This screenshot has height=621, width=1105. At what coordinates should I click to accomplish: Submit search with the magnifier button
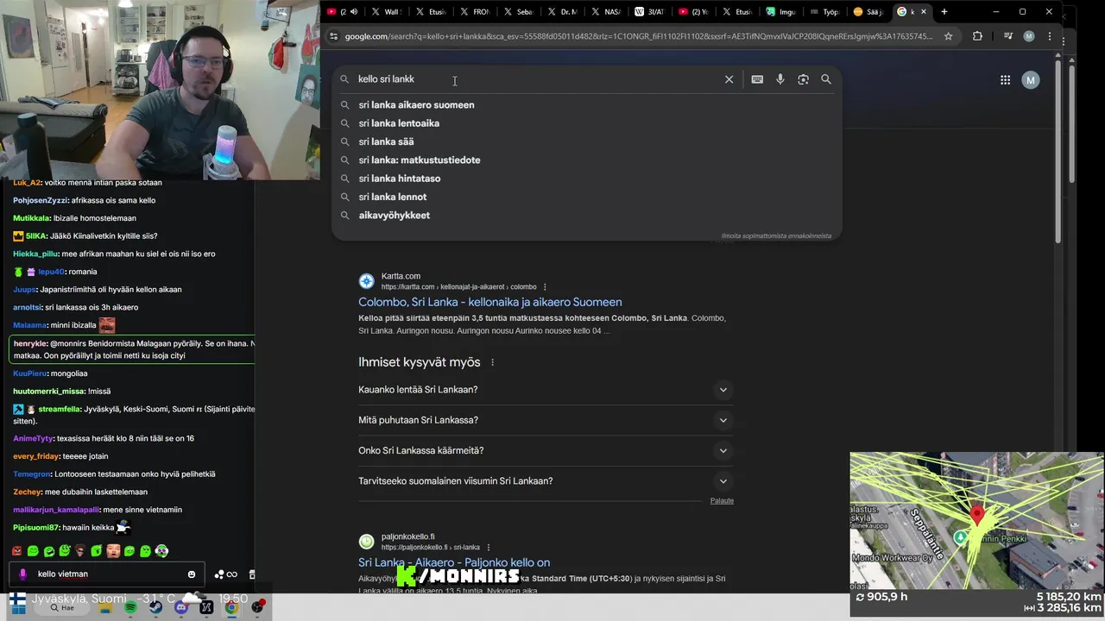[826, 79]
